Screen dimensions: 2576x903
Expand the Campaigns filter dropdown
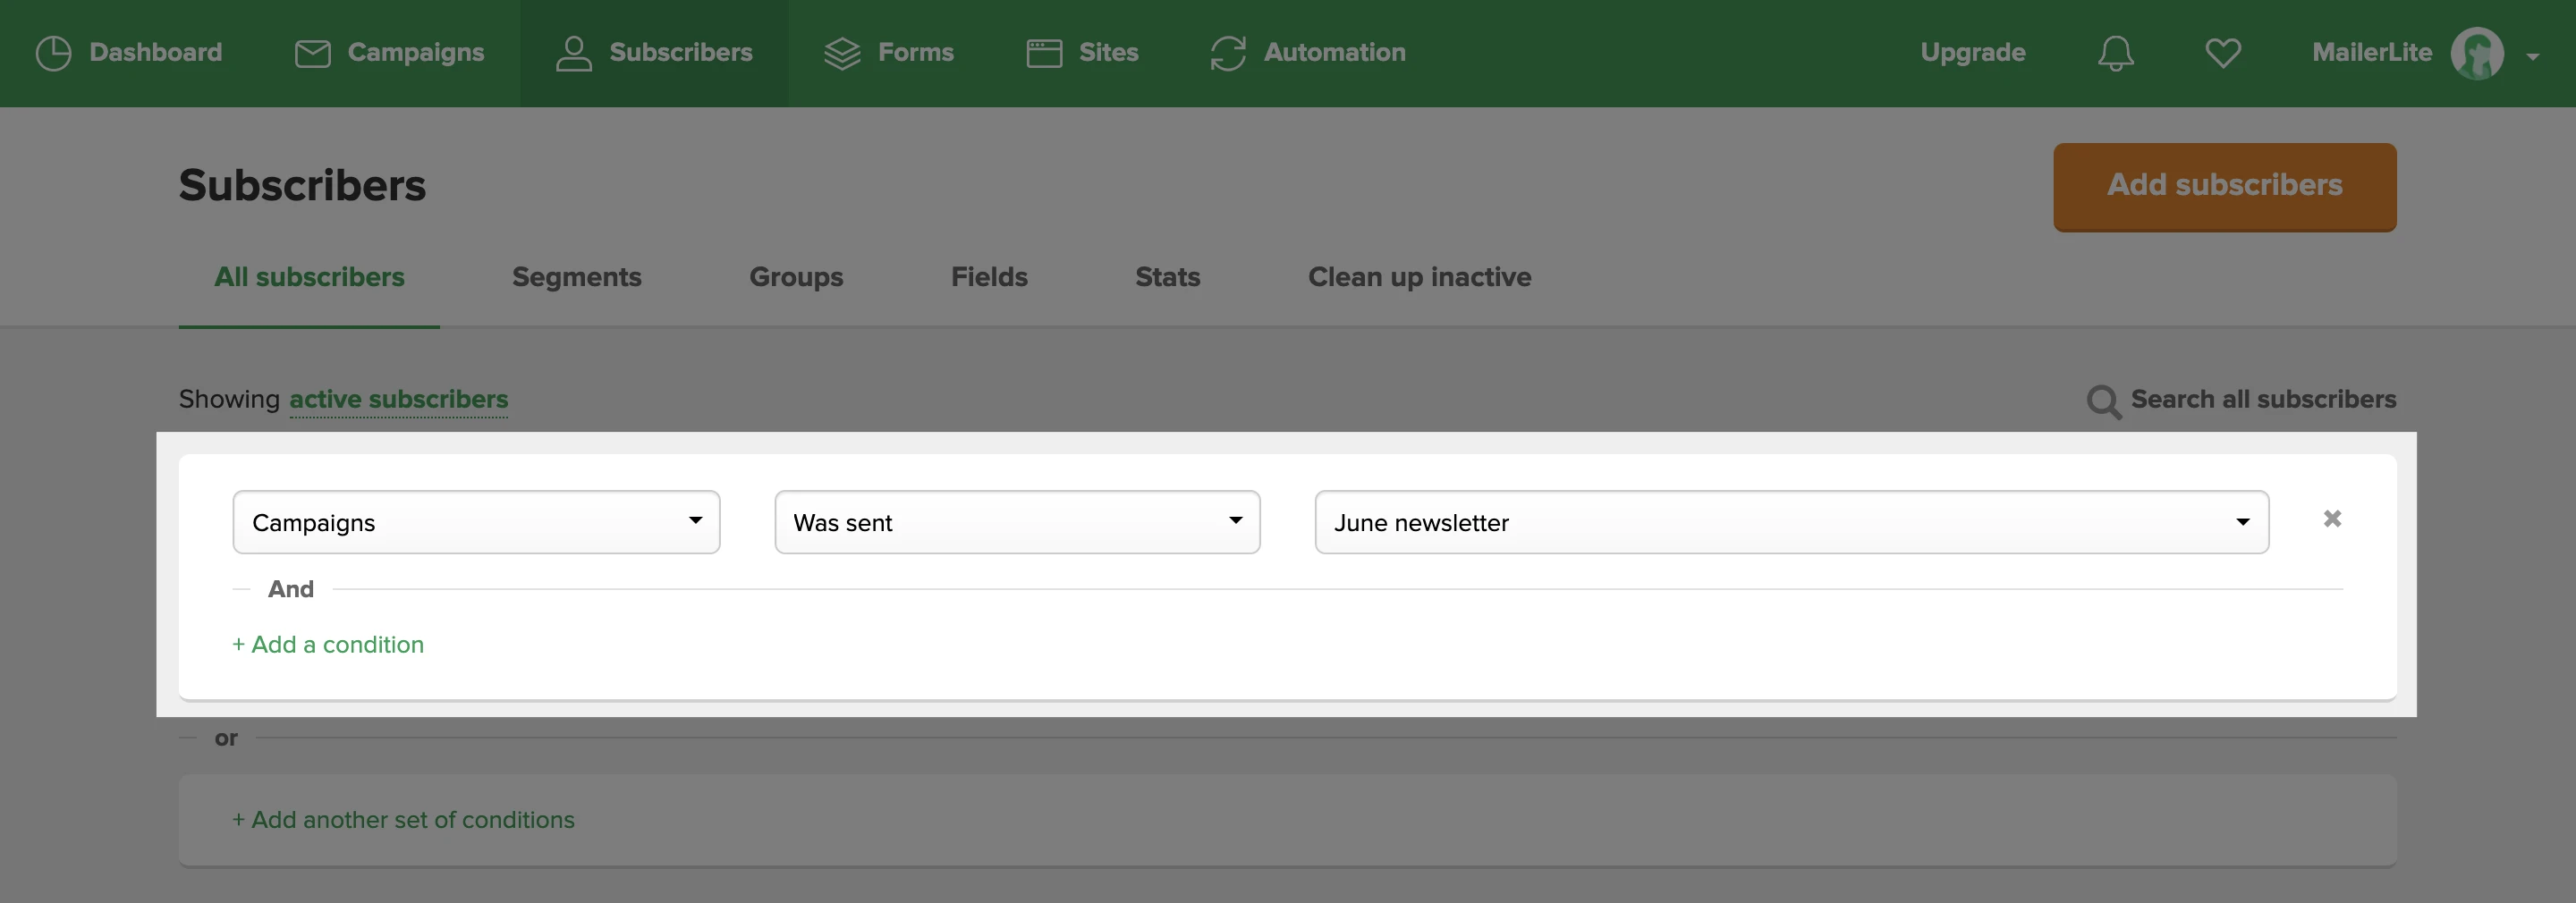point(476,522)
